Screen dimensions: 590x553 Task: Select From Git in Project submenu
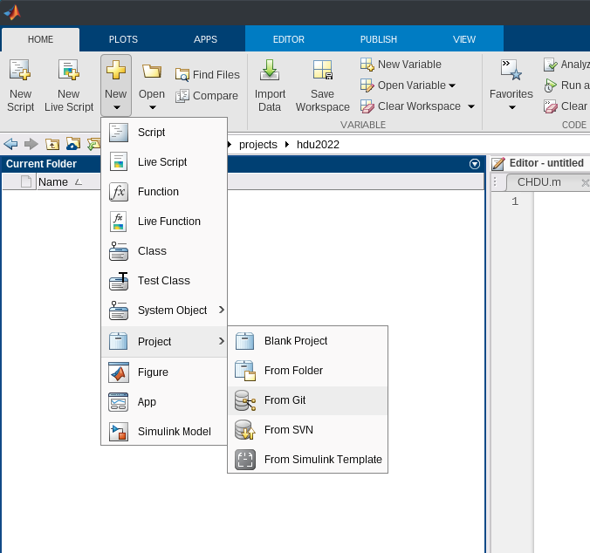point(285,400)
